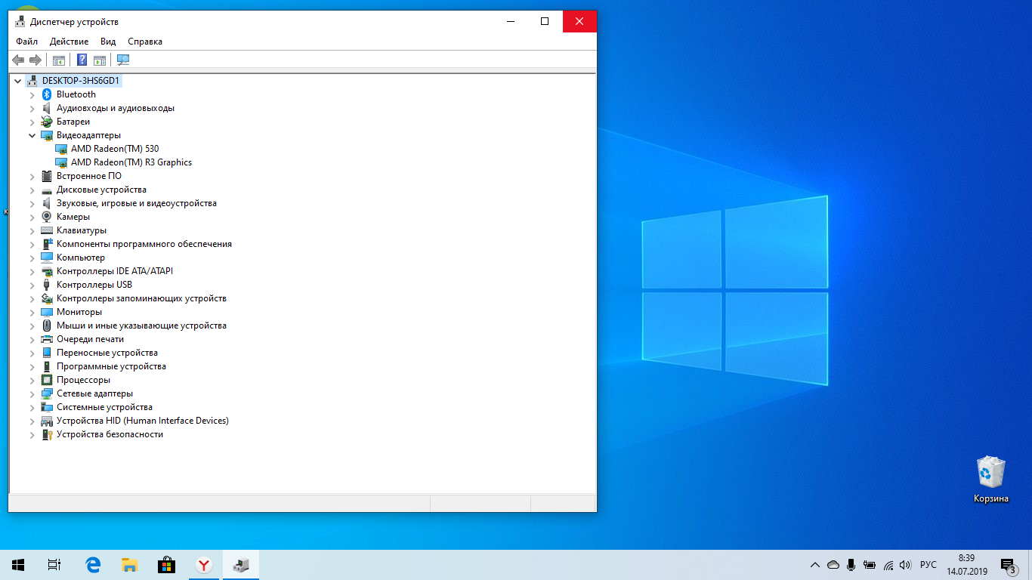This screenshot has width=1032, height=580.
Task: Expand the Мониторы category
Action: (x=32, y=312)
